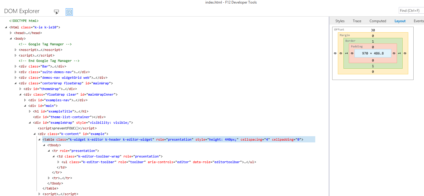
Task: Collapse the div id main node
Action: pyautogui.click(x=25, y=106)
